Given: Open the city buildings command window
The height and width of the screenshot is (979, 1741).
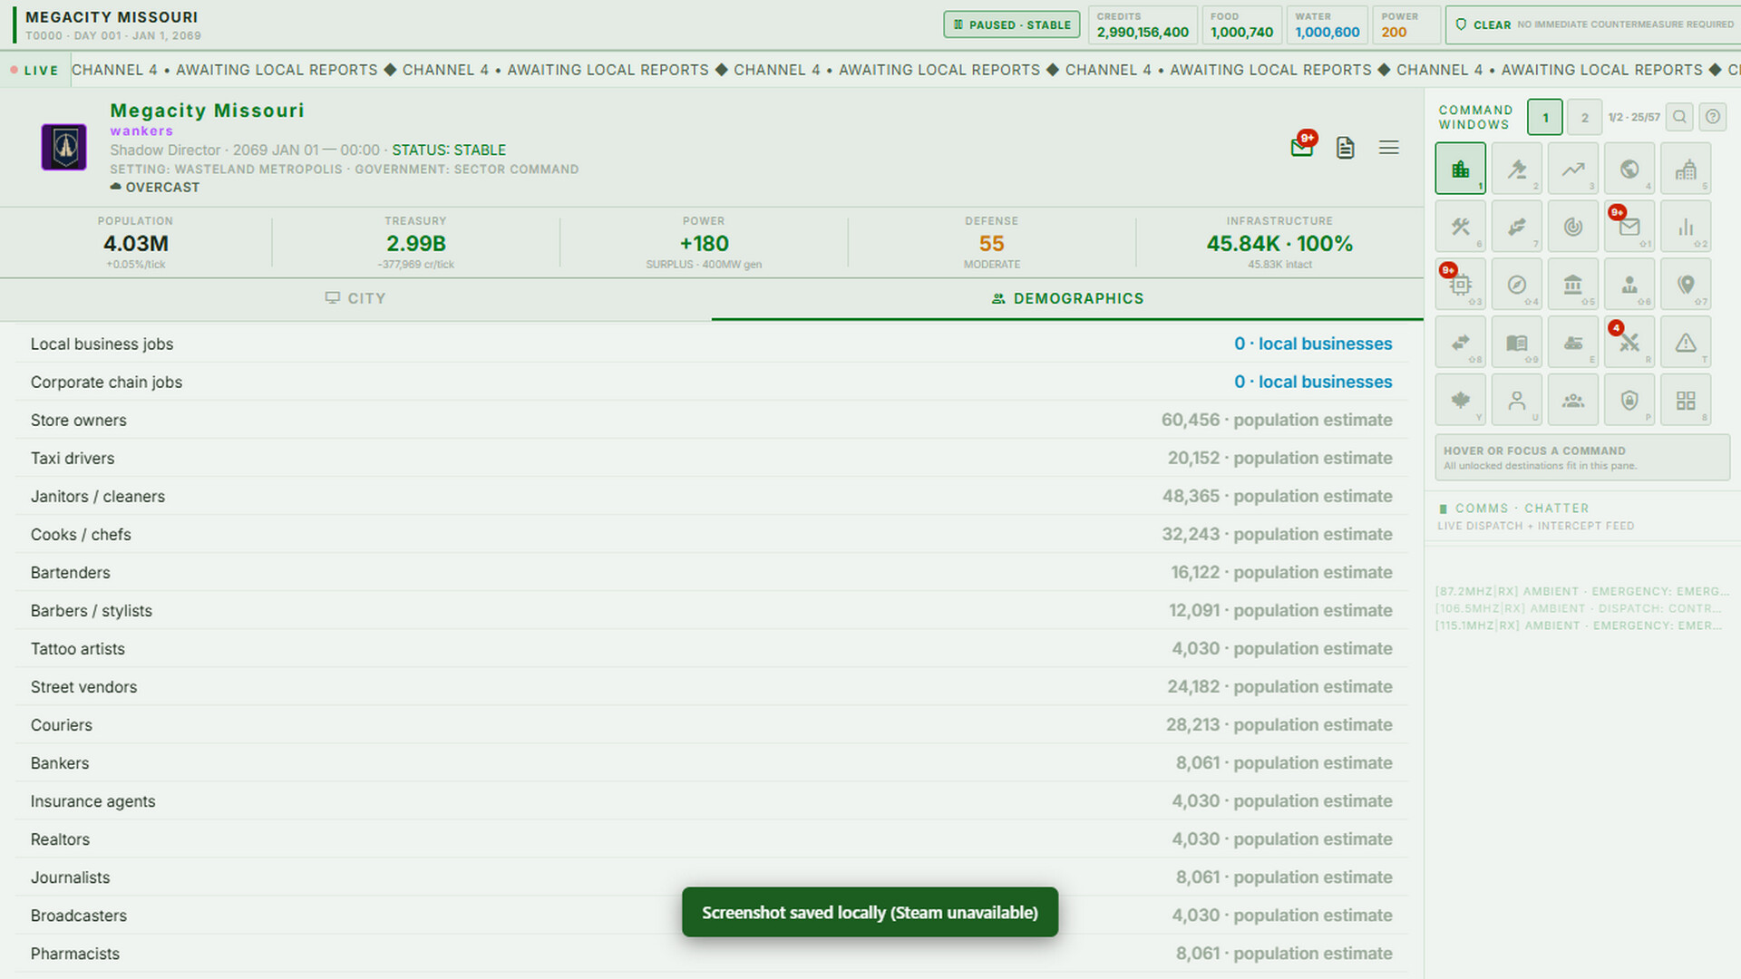Looking at the screenshot, I should pyautogui.click(x=1460, y=169).
